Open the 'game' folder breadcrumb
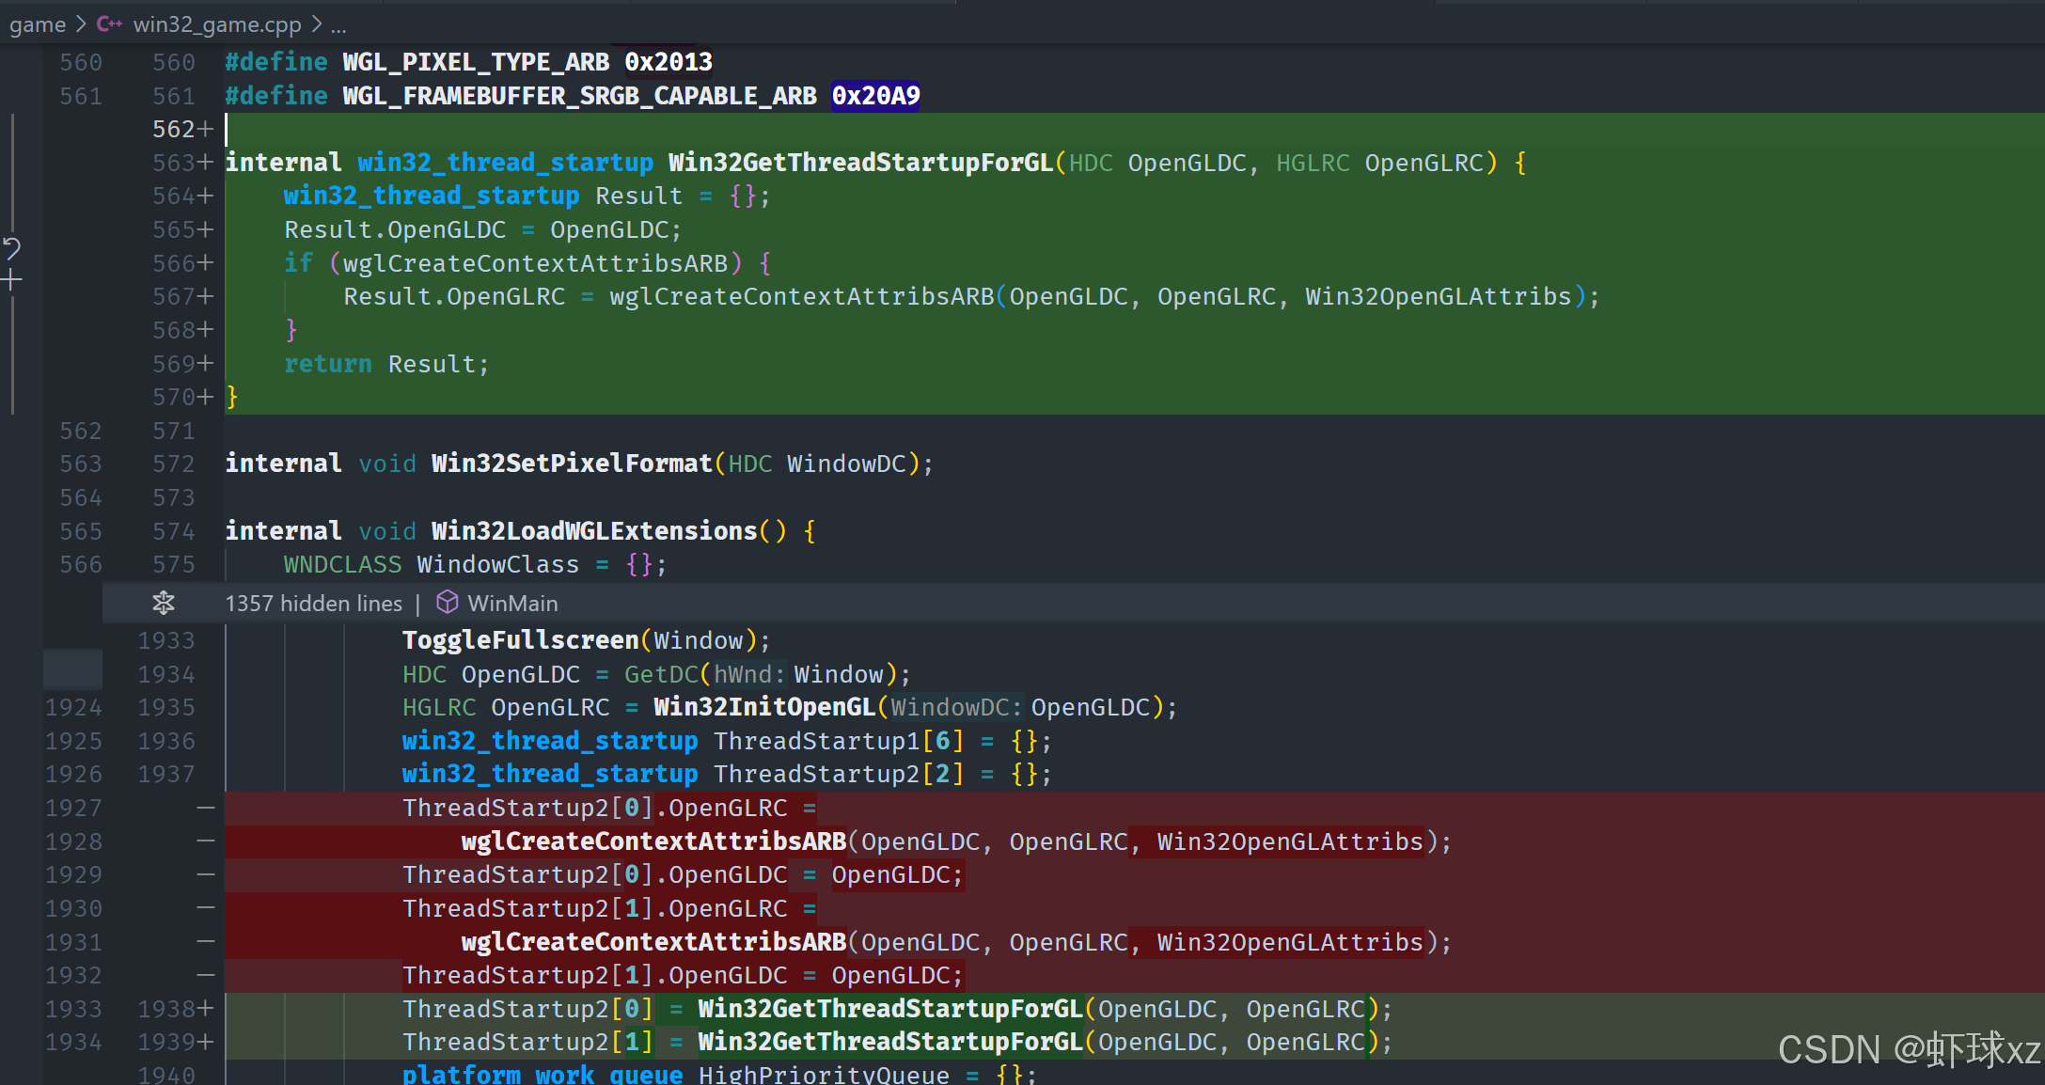 click(38, 24)
